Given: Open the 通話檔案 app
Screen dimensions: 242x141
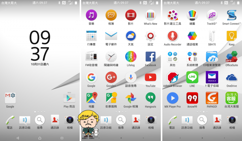Looking at the screenshot, I should pyautogui.click(x=192, y=36).
